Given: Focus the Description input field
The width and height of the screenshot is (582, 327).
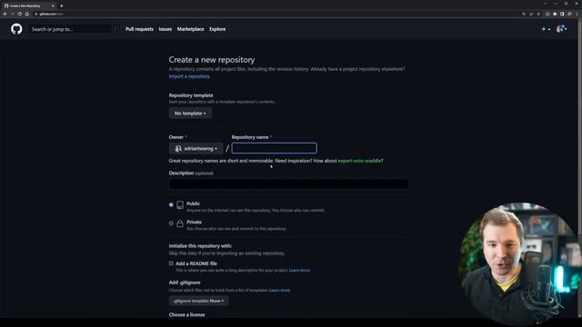Looking at the screenshot, I should pyautogui.click(x=289, y=183).
